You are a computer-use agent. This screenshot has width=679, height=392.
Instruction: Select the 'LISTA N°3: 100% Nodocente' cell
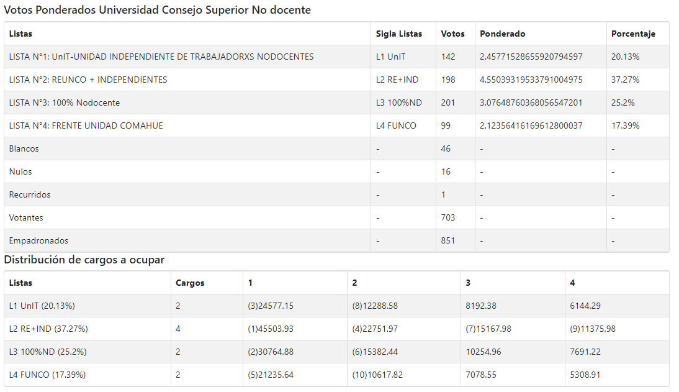tap(65, 103)
